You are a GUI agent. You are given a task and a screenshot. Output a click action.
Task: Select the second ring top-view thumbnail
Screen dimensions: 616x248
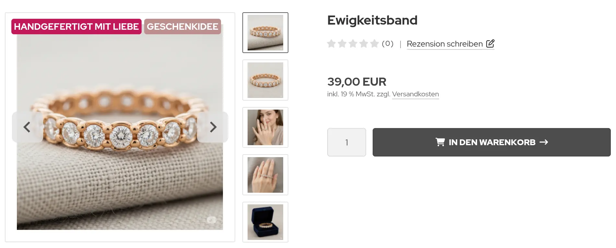(265, 80)
